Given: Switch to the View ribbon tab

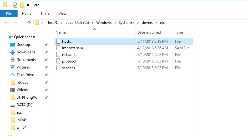Looking at the screenshot, I should click(62, 14).
